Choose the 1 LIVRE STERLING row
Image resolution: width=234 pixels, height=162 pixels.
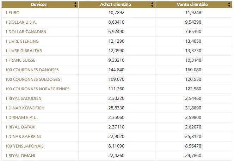click(22, 41)
